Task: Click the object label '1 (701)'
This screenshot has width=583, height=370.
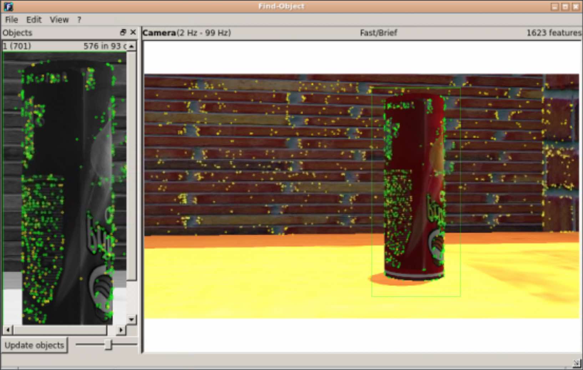Action: 17,46
